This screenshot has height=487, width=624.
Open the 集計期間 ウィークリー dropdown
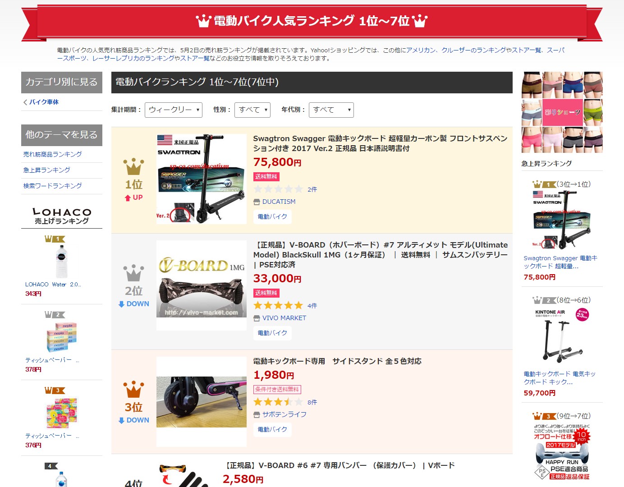click(174, 110)
